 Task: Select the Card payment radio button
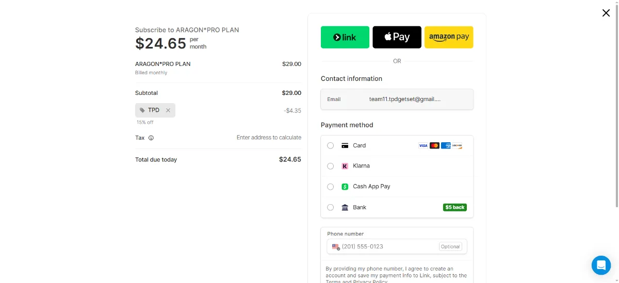pyautogui.click(x=331, y=146)
